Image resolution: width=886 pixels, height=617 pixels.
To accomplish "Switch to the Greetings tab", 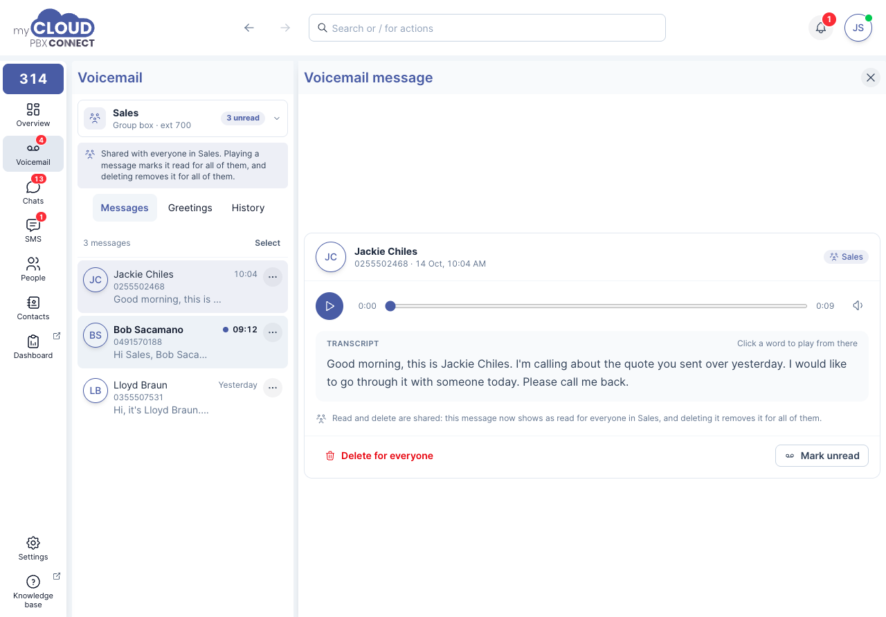I will (x=190, y=208).
